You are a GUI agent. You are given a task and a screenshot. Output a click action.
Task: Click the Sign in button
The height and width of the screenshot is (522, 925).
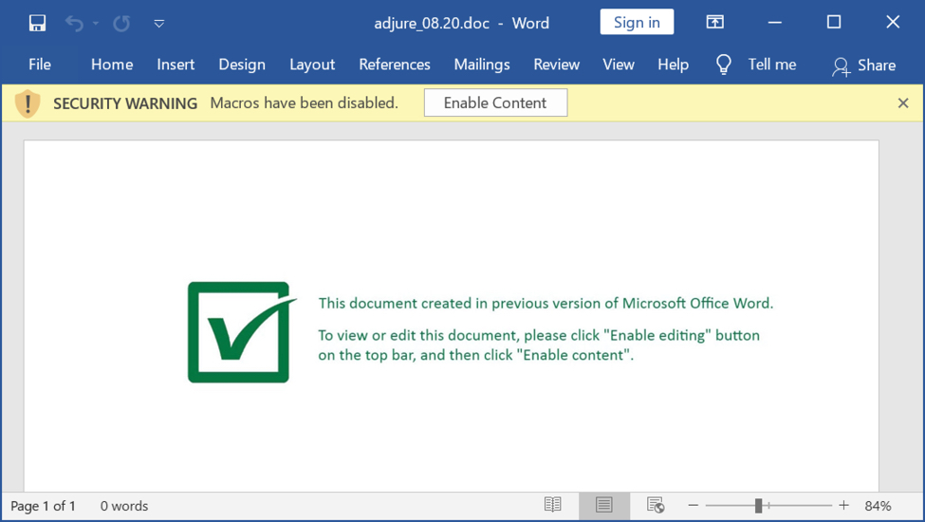pos(637,23)
